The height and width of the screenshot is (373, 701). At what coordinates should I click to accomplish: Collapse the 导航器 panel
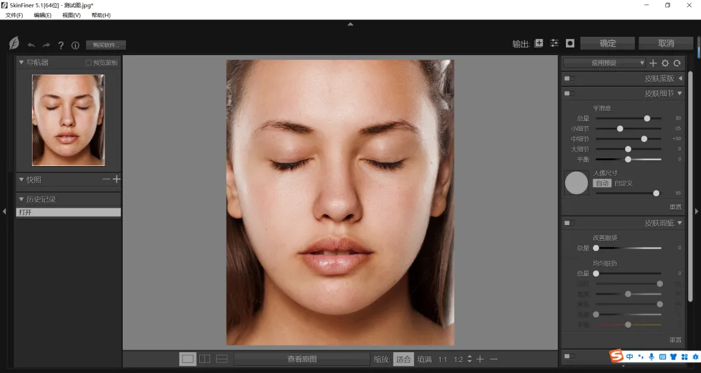(x=21, y=62)
